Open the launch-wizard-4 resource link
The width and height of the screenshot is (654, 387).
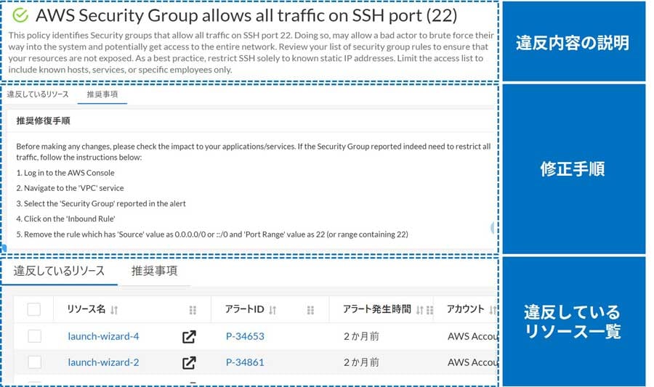click(103, 336)
